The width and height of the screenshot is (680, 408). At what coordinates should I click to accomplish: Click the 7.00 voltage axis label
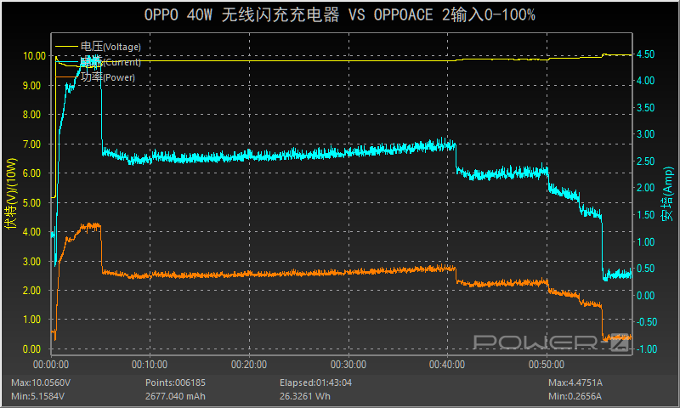[x=31, y=144]
